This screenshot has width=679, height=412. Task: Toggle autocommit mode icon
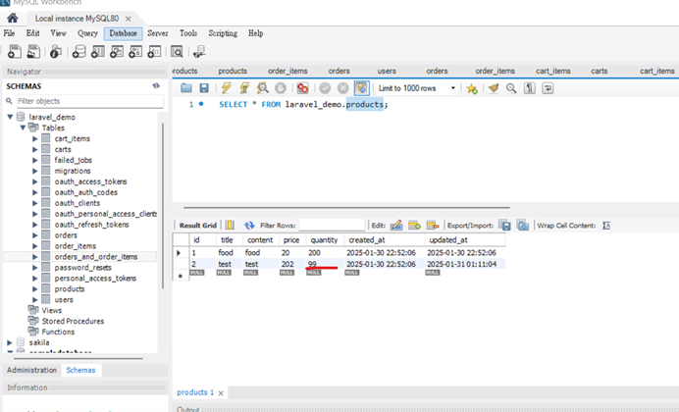tap(362, 88)
